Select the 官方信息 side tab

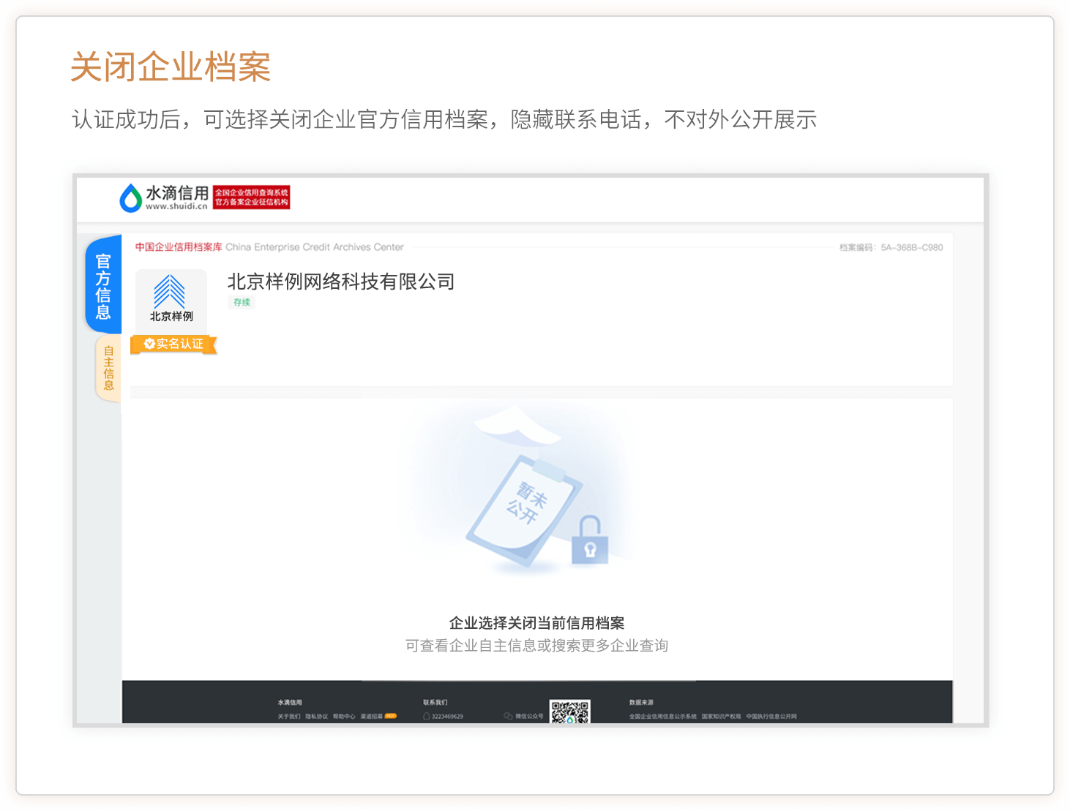point(103,286)
